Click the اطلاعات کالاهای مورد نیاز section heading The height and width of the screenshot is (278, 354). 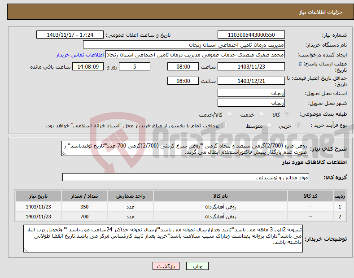tap(314, 162)
